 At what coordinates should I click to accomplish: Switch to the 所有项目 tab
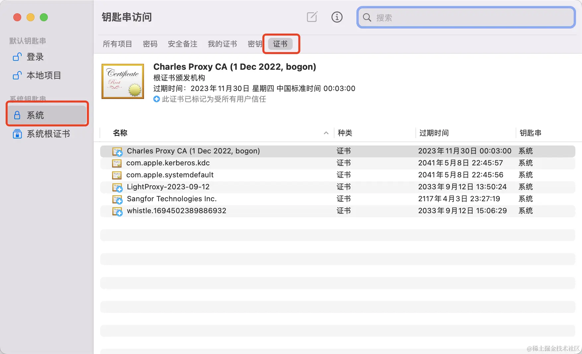pos(117,44)
